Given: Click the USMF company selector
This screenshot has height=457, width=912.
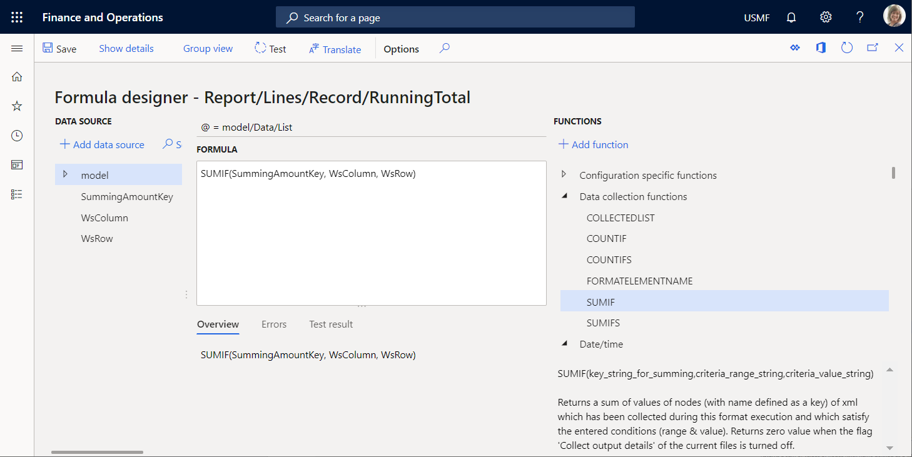Looking at the screenshot, I should (757, 18).
